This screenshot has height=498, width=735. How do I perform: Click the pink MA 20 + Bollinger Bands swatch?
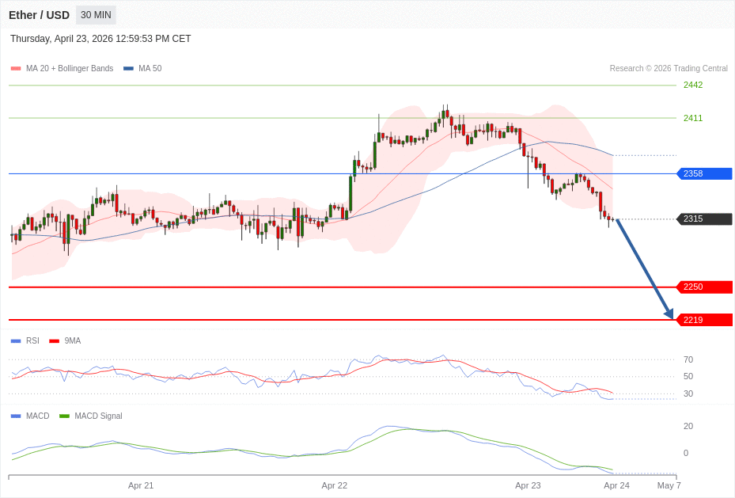(x=16, y=69)
